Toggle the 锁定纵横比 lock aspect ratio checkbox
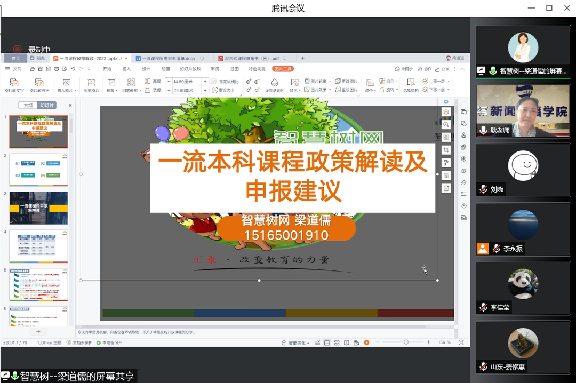 [214, 81]
